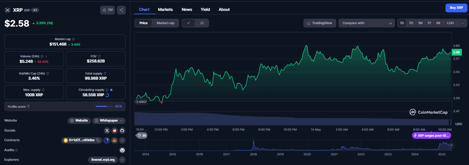Open Vol/Mkt Cap (24h) info icon
Image resolution: width=469 pixels, height=165 pixels.
coord(48,73)
